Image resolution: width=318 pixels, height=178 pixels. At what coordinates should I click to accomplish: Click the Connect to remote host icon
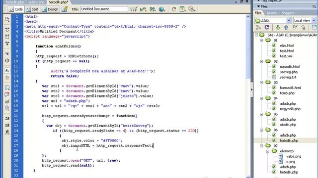click(258, 27)
